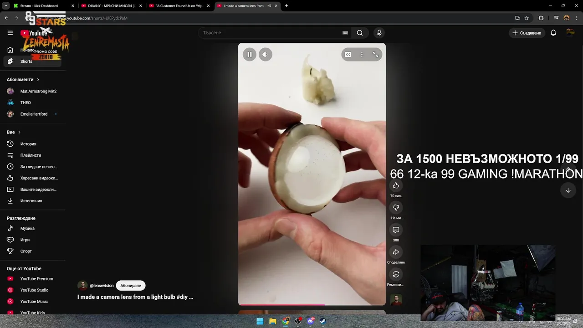Mute the audio-playing browser tab
The image size is (583, 328).
tap(269, 6)
